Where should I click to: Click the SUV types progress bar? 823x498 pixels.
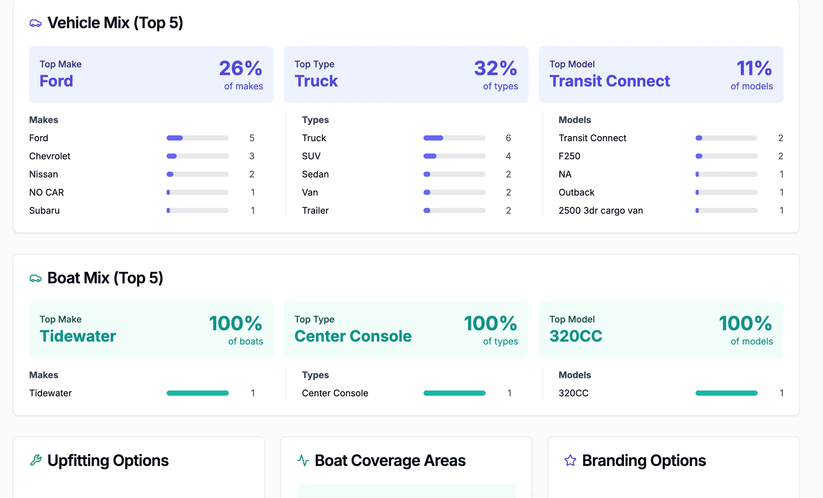[454, 156]
